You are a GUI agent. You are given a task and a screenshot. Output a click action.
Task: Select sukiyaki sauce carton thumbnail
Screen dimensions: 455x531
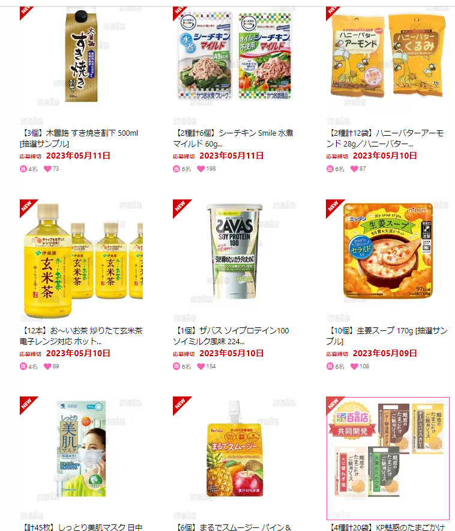[x=81, y=55]
